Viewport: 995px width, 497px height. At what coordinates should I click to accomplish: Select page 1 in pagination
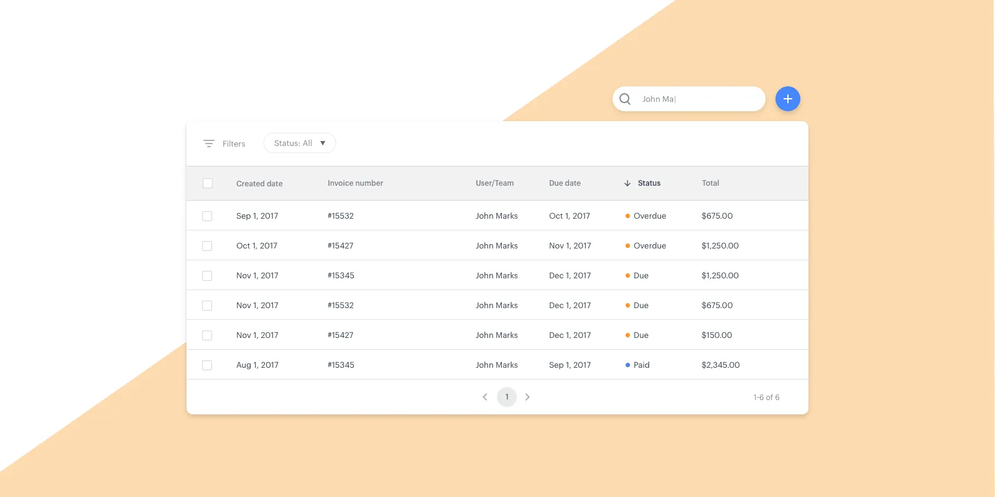[x=507, y=397]
